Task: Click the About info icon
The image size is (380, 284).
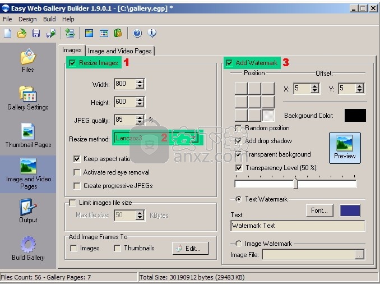Action: click(x=152, y=33)
